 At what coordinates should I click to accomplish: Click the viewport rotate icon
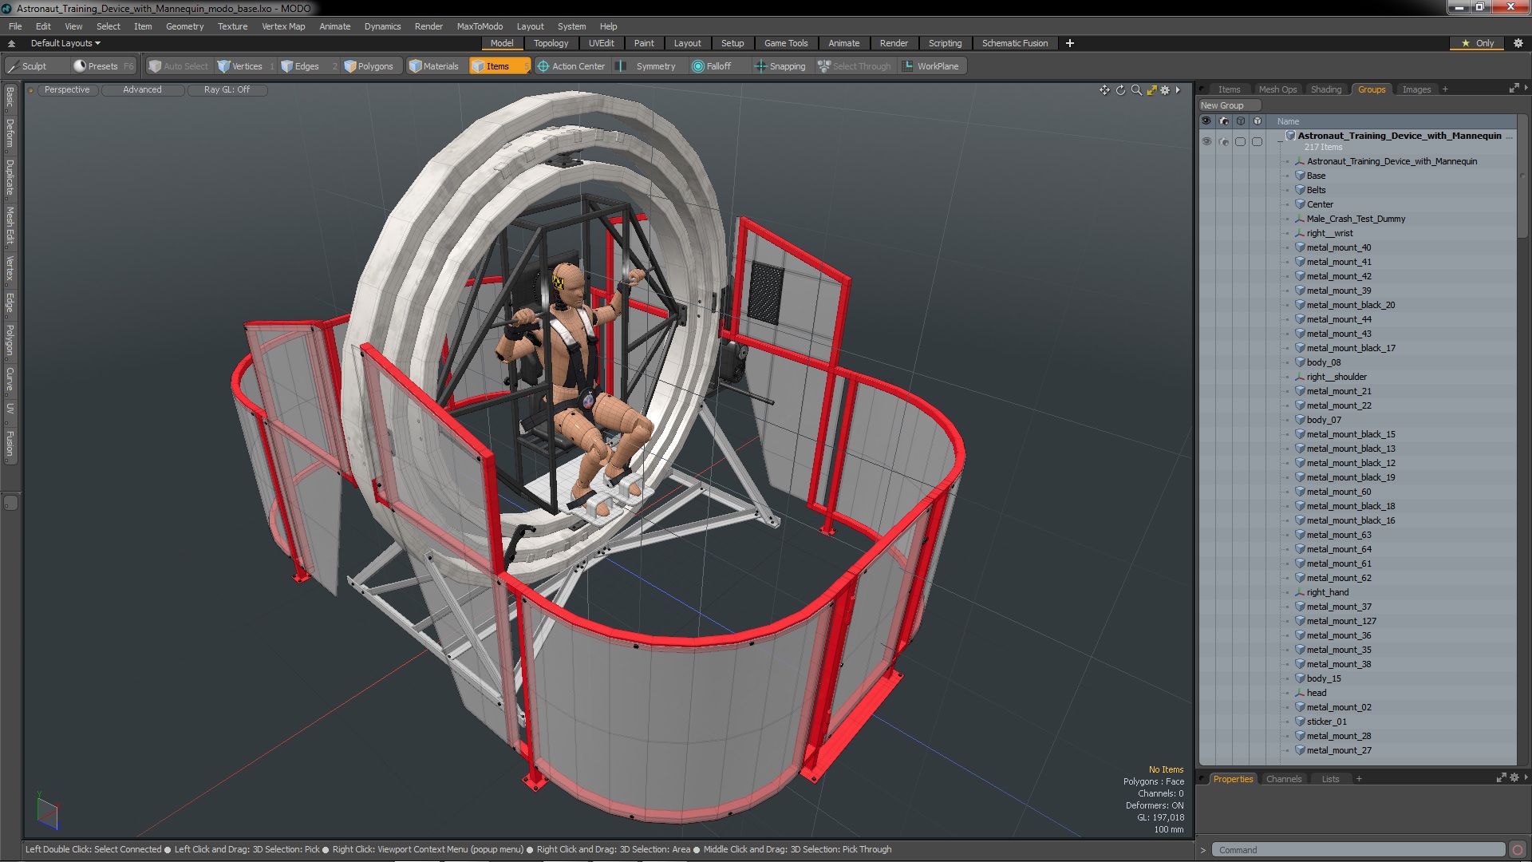pos(1120,90)
